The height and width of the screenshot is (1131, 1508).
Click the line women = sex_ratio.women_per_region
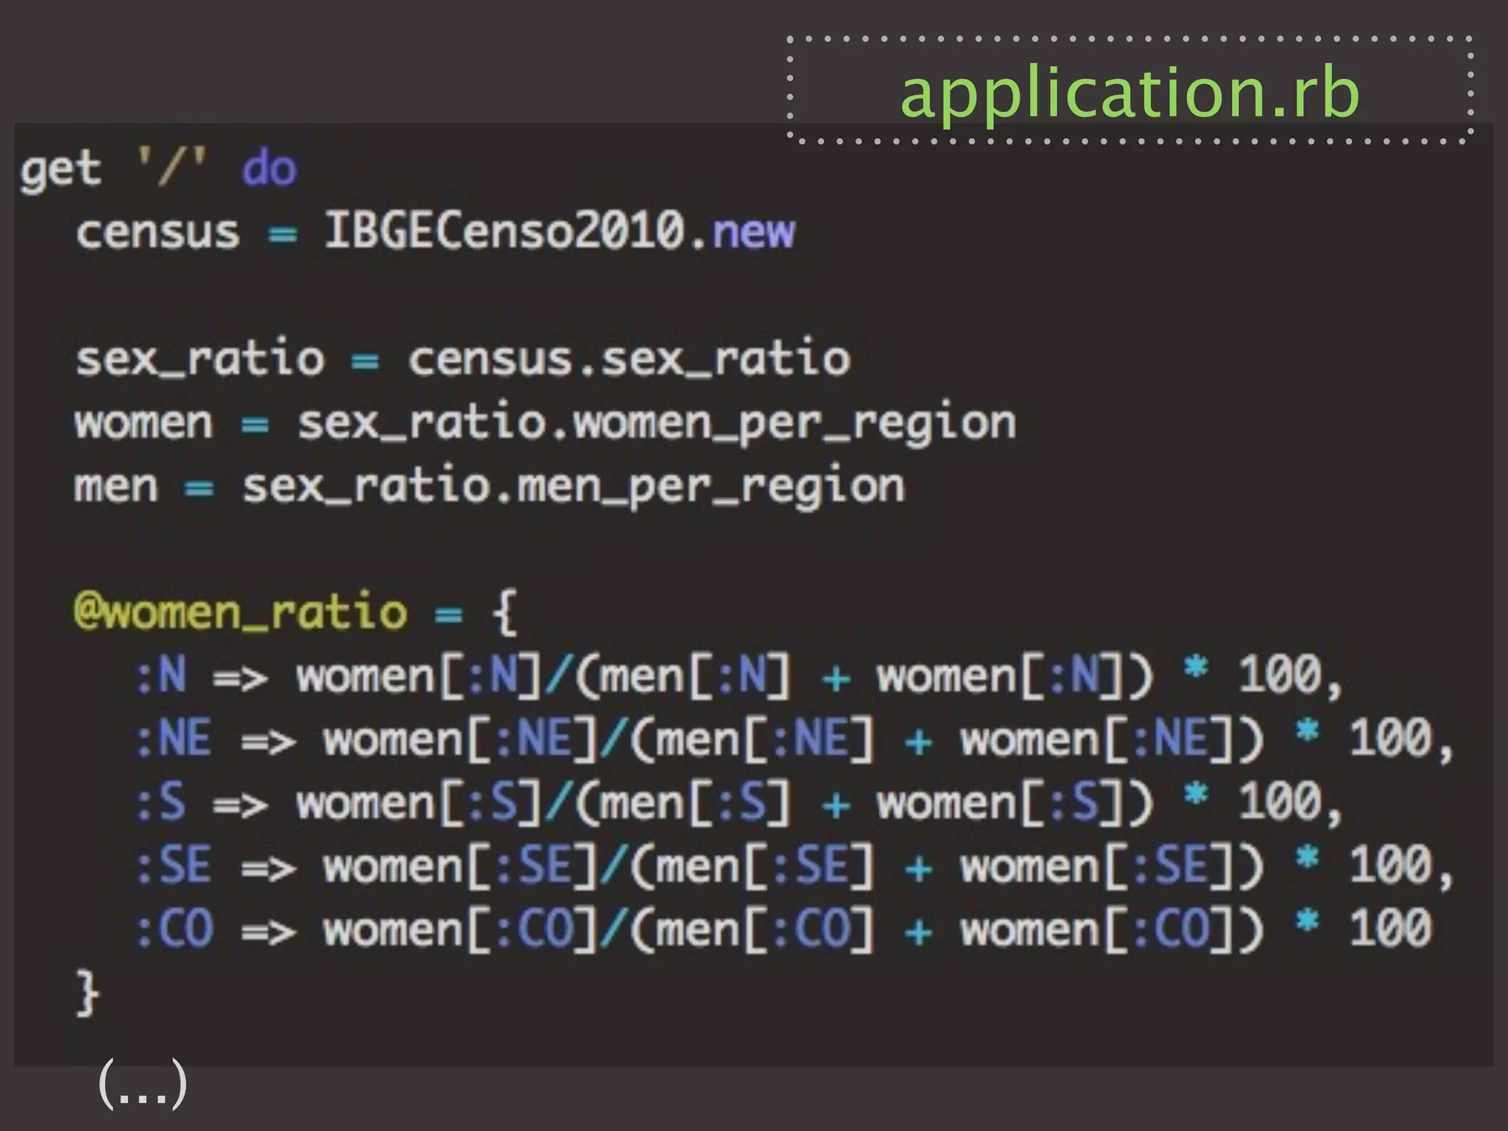(x=545, y=425)
